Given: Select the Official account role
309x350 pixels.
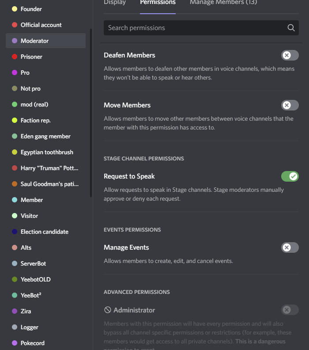Looking at the screenshot, I should 41,25.
